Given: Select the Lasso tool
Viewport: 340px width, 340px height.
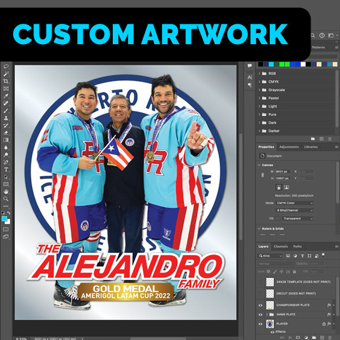Looking at the screenshot, I should tap(6, 66).
